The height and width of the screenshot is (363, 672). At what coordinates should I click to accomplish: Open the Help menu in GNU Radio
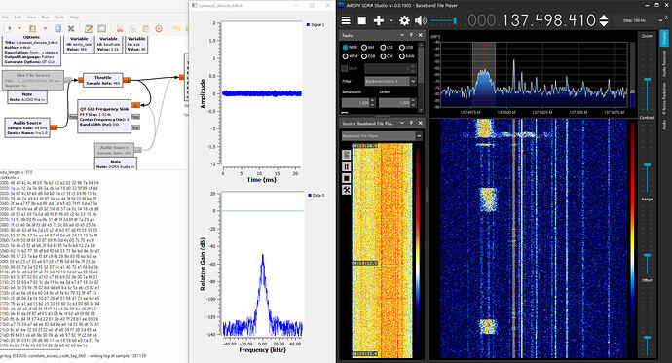coord(74,18)
